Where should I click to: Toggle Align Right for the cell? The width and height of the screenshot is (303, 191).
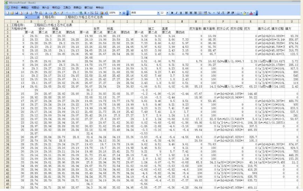pos(195,13)
